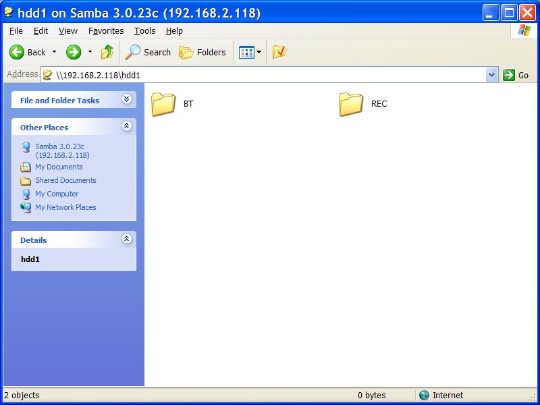Click the green Forward arrow button
The height and width of the screenshot is (405, 540).
pyautogui.click(x=74, y=53)
